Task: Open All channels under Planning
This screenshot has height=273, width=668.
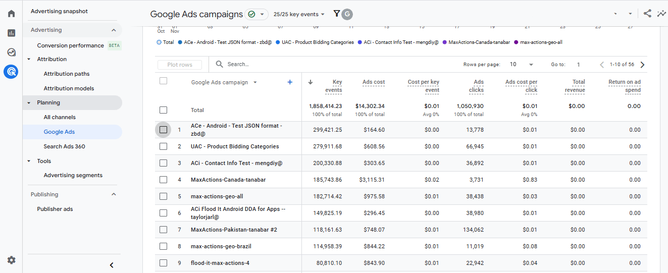Action: [60, 117]
